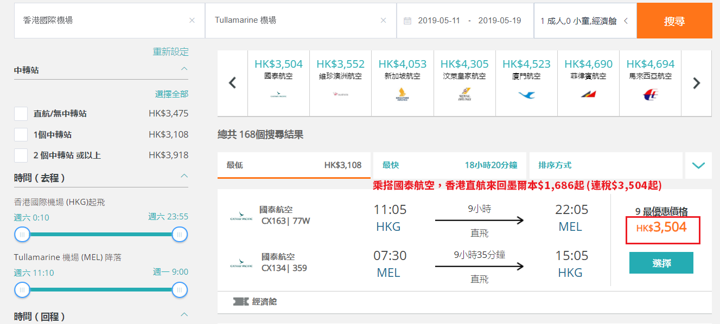Click the CX163| 77W flight number

click(286, 221)
